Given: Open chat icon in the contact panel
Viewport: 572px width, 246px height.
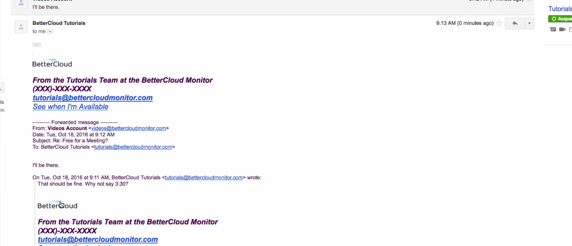Looking at the screenshot, I should [553, 29].
